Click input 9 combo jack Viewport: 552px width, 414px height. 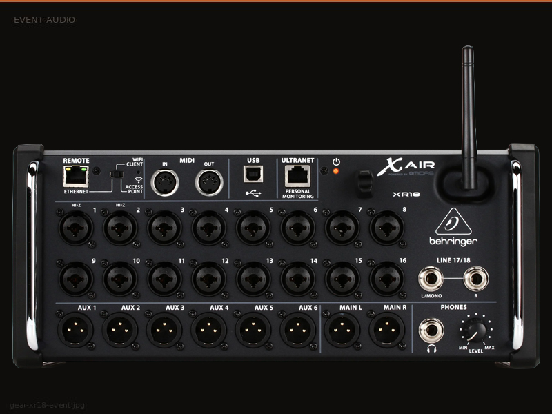click(x=76, y=279)
